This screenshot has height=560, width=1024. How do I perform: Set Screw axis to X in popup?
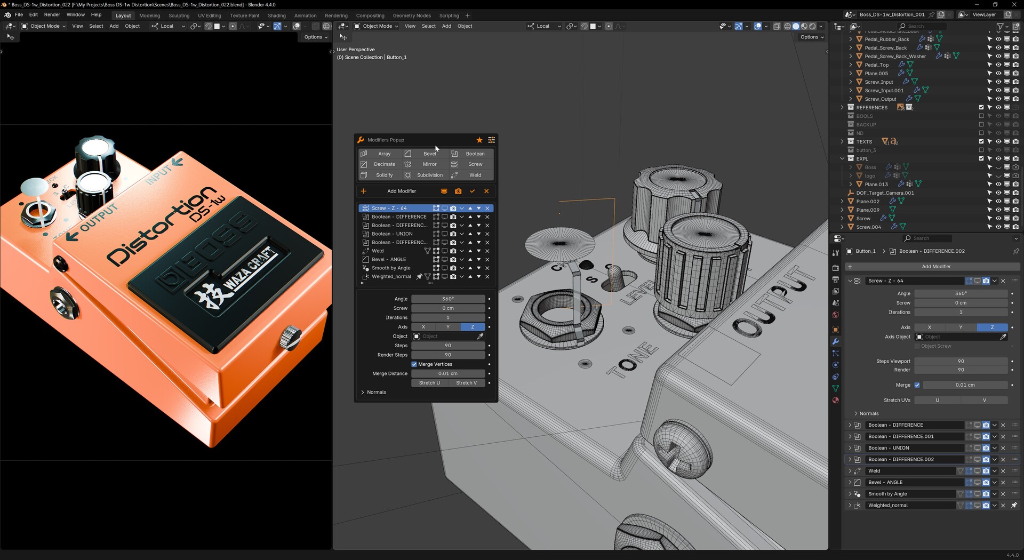pyautogui.click(x=423, y=327)
